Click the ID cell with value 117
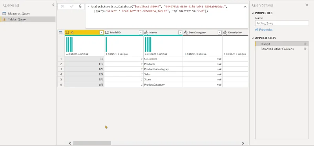Viewport: 314px width, 146px height. (x=84, y=64)
